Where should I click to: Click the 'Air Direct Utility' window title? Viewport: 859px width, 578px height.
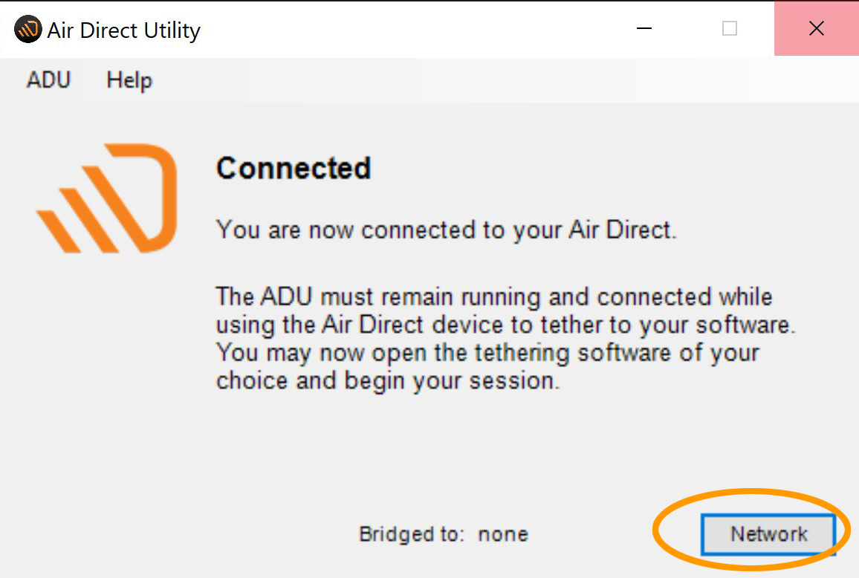click(x=124, y=30)
